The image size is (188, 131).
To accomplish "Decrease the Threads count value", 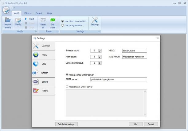I will [100, 51].
